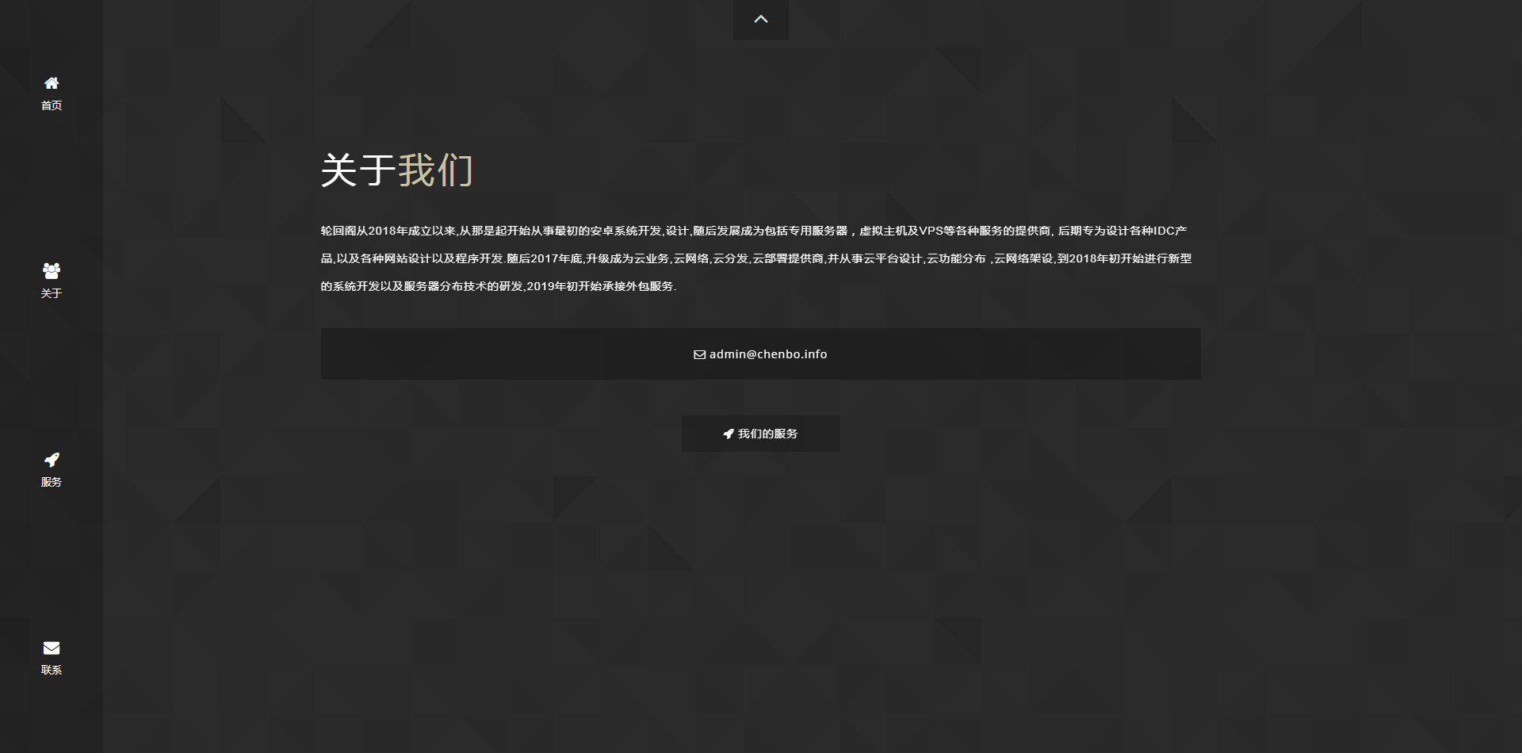Click the home icon in the sidebar
Screen dimensions: 1522x753
point(52,83)
